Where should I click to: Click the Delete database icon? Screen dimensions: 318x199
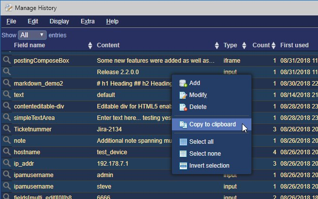[183, 107]
